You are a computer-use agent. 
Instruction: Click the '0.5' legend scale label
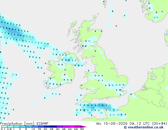pyautogui.click(x=9, y=129)
